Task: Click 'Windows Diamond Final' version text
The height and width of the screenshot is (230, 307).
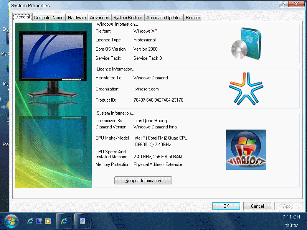Action: [155, 127]
